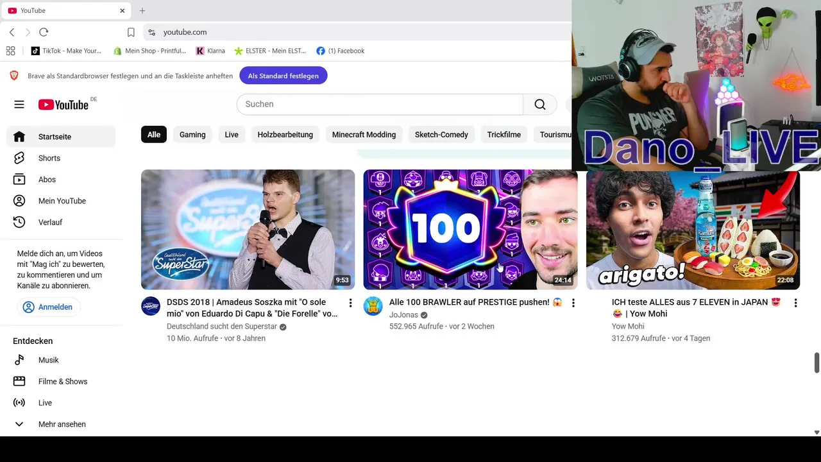Open the Mein Shop Printful bookmark
This screenshot has width=821, height=462.
click(149, 51)
